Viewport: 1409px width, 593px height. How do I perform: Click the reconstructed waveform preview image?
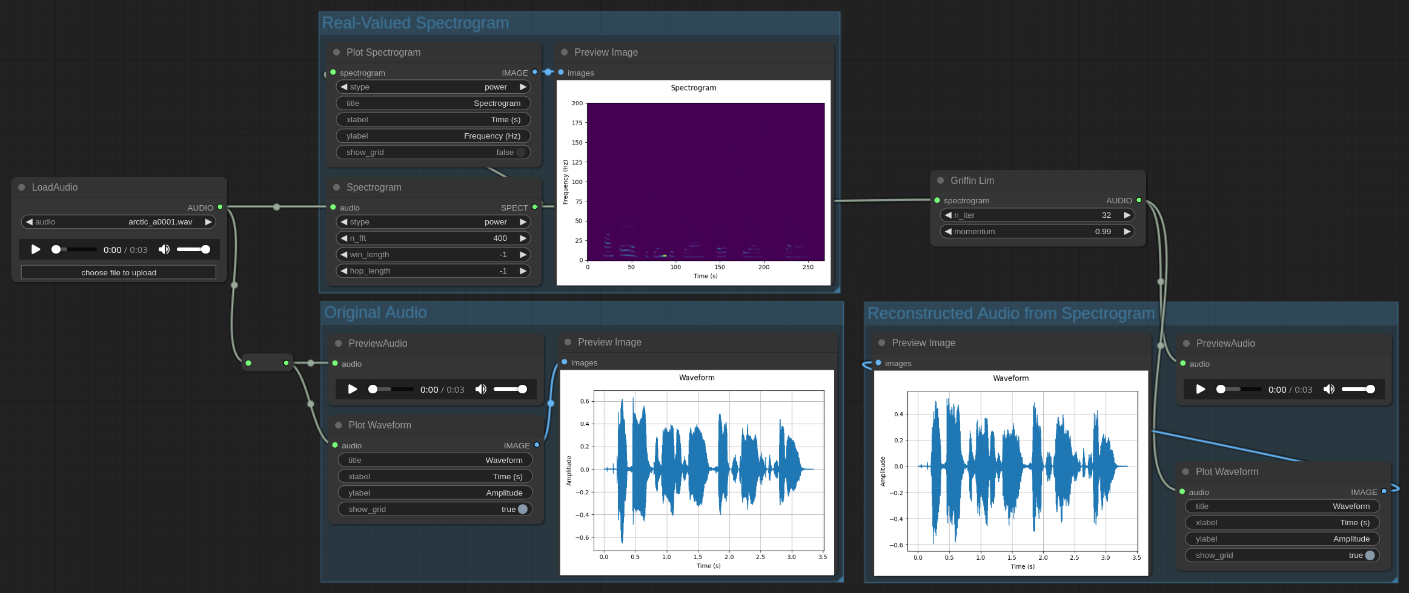point(1011,473)
